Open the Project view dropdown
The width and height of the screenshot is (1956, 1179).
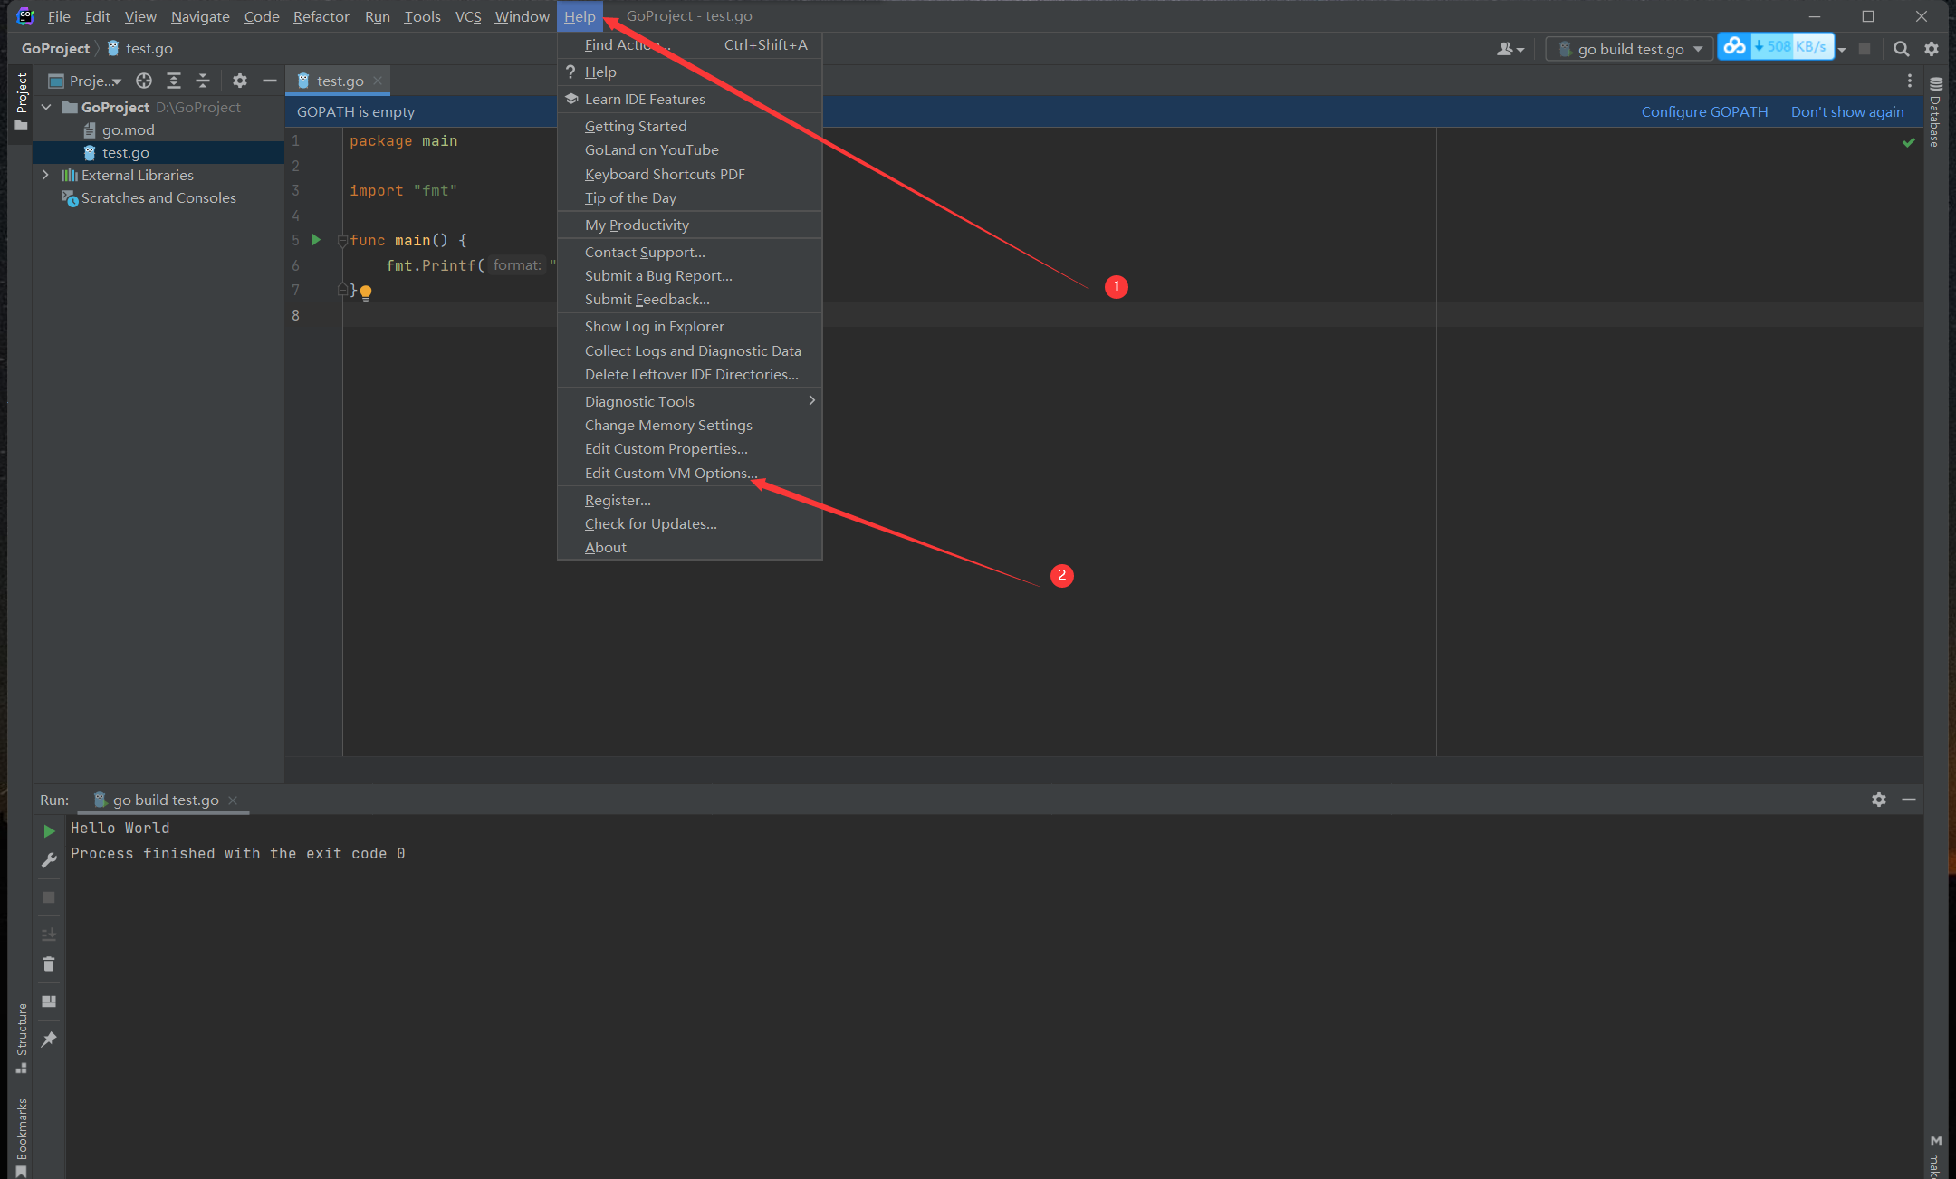pos(86,81)
